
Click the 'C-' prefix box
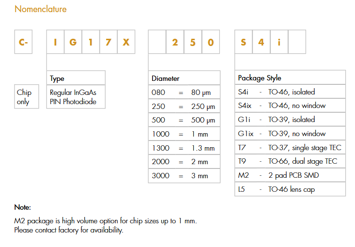tap(23, 42)
